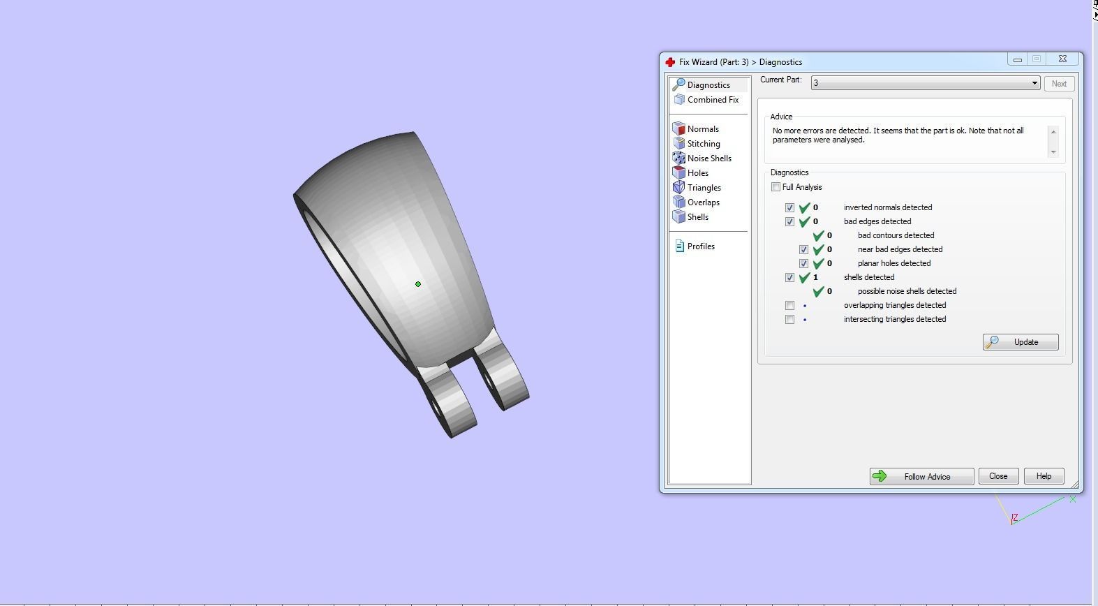Click the Shells cube icon
The width and height of the screenshot is (1098, 606).
(678, 216)
